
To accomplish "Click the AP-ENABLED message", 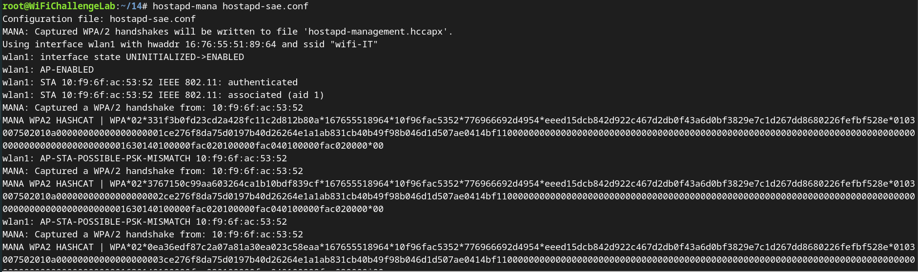I will coord(67,70).
